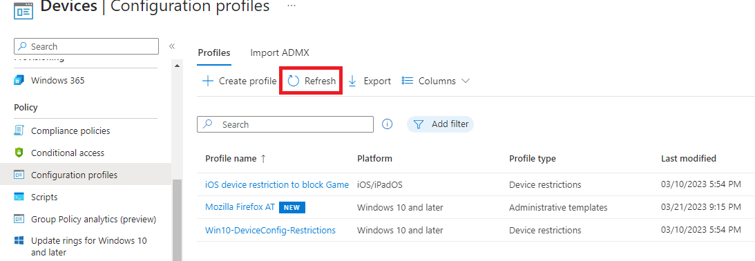This screenshot has height=261, width=755.
Task: Click the magnifier icon in sidebar search
Action: [x=22, y=47]
